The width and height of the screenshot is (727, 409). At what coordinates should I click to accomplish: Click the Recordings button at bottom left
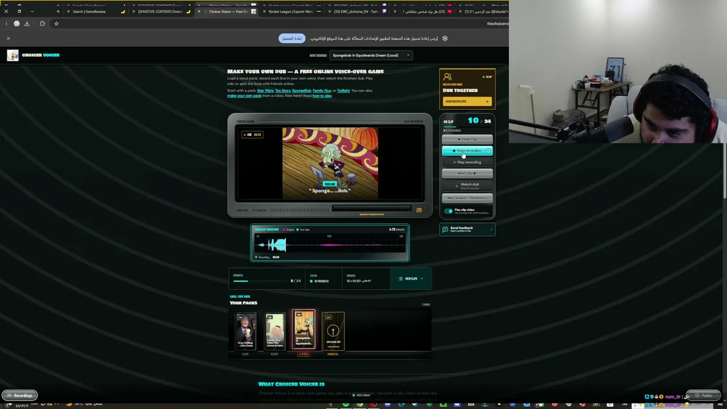pyautogui.click(x=20, y=395)
